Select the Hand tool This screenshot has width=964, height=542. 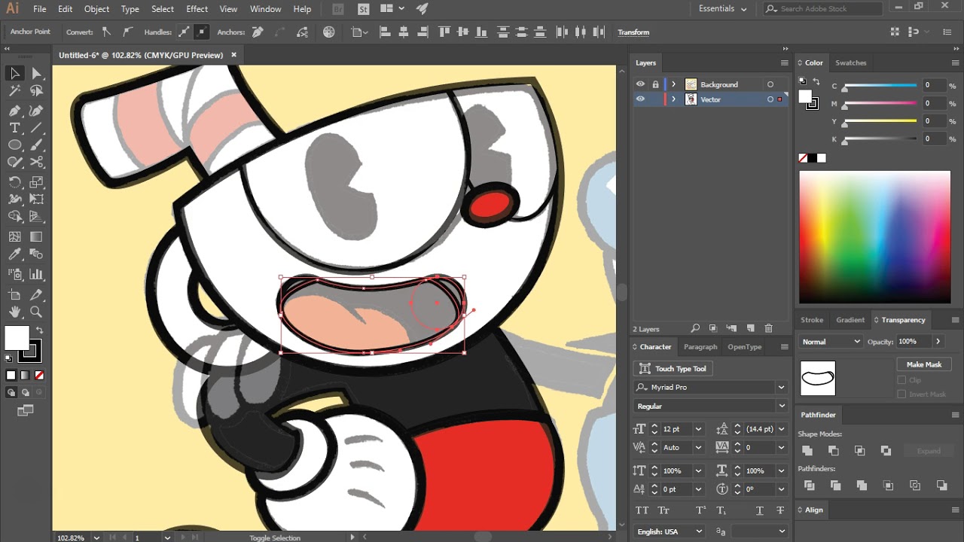[14, 312]
